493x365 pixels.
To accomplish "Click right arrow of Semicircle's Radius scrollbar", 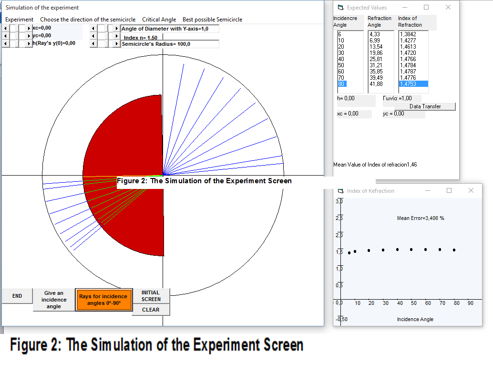I will click(116, 43).
